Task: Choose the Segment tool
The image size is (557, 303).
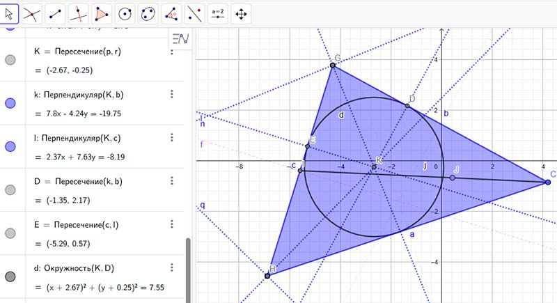Action: 56,13
